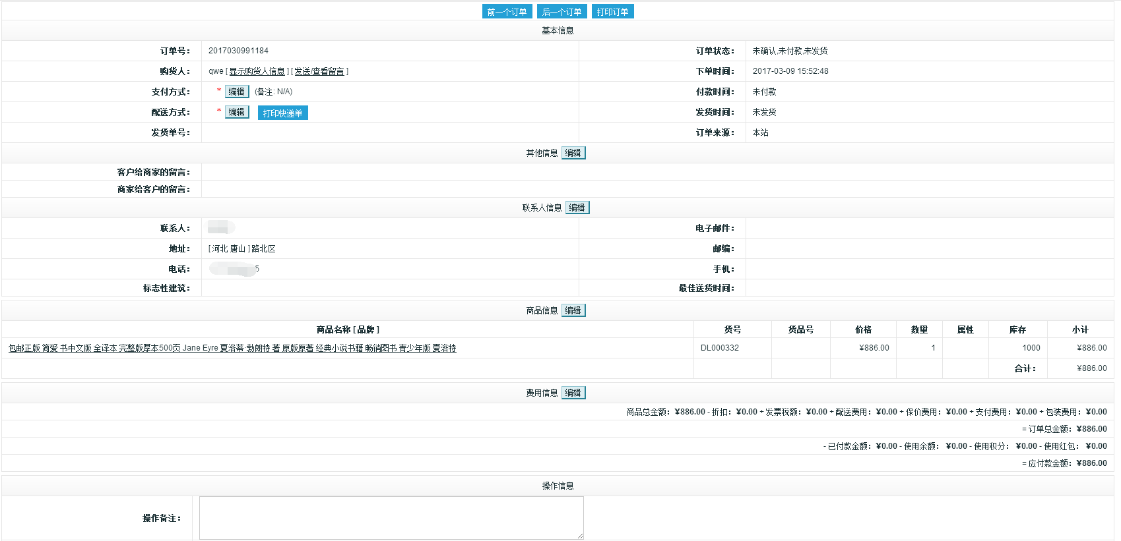Click the order number 2017030991184
Image resolution: width=1121 pixels, height=541 pixels.
pos(238,51)
